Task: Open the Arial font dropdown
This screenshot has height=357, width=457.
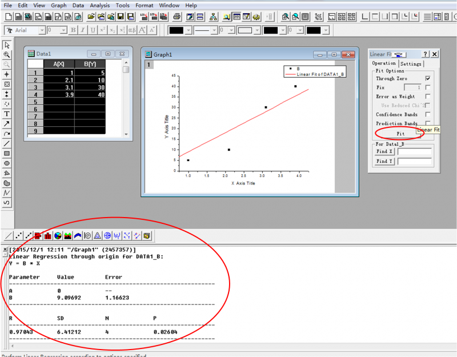Action: (42, 30)
